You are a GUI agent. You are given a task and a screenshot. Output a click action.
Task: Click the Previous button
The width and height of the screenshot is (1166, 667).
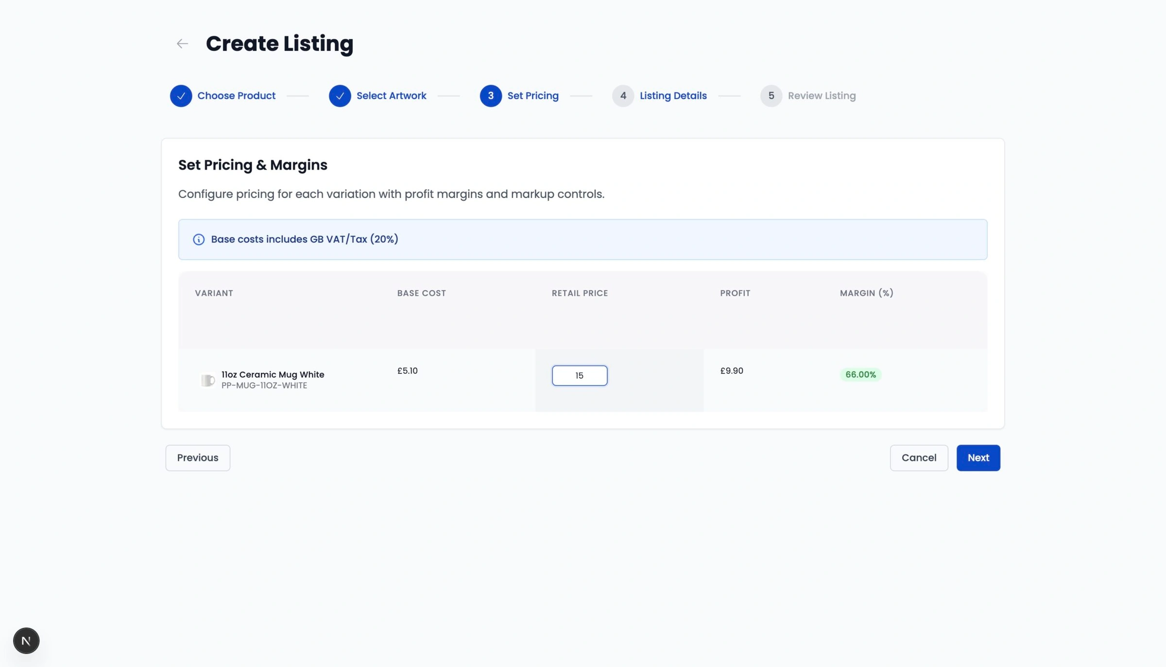[x=197, y=458]
